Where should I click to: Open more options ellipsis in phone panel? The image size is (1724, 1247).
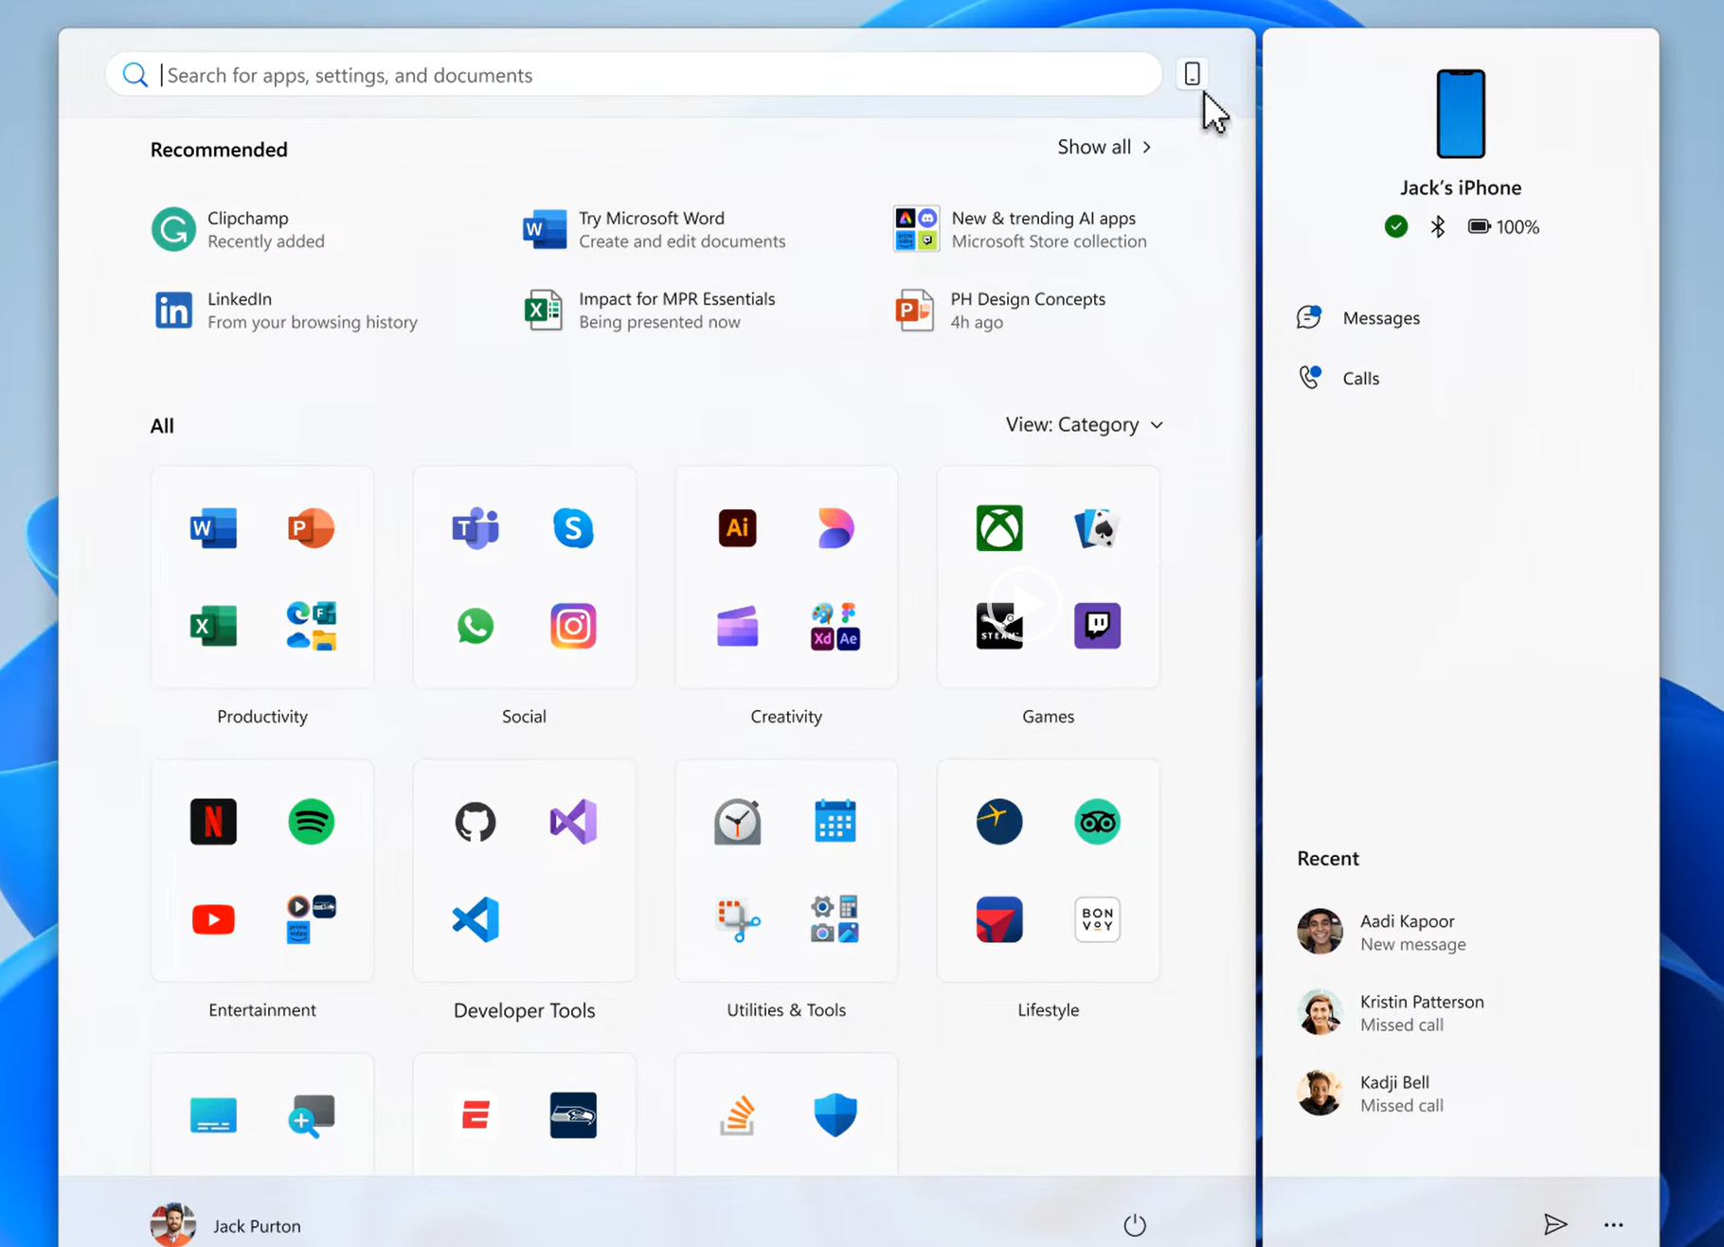pos(1613,1224)
